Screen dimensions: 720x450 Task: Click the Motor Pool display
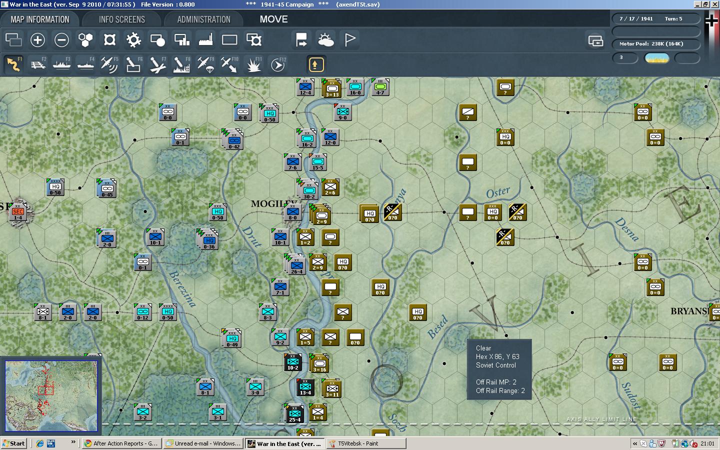pyautogui.click(x=655, y=44)
